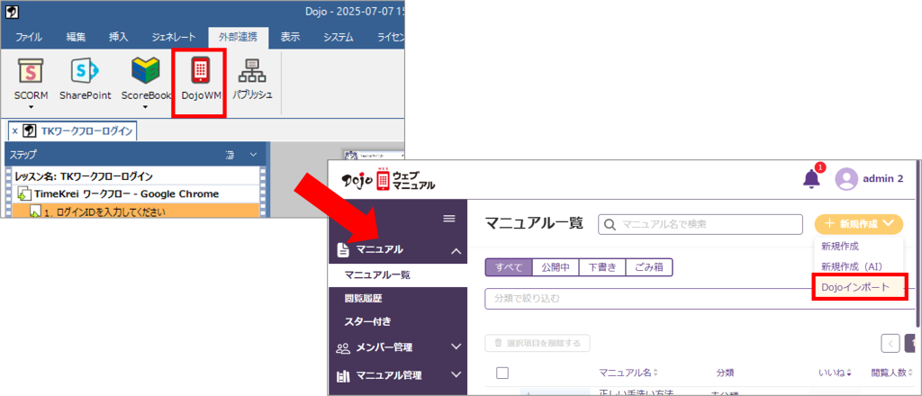The width and height of the screenshot is (922, 396).
Task: Open the SCORM export icon
Action: (x=30, y=71)
